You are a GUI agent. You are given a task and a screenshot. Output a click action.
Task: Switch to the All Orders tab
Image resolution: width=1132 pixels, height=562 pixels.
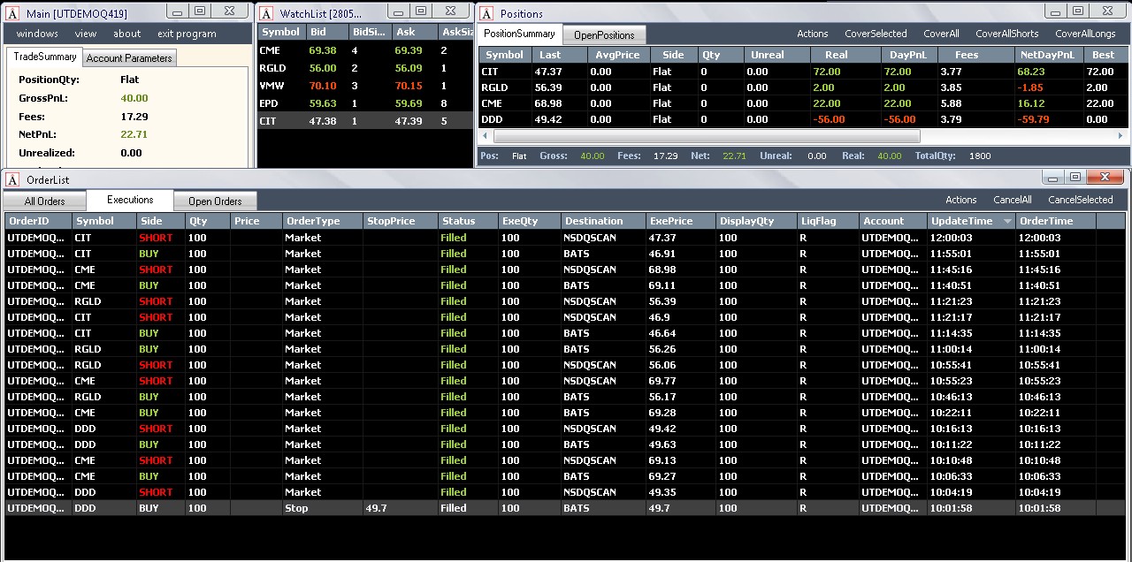(44, 201)
